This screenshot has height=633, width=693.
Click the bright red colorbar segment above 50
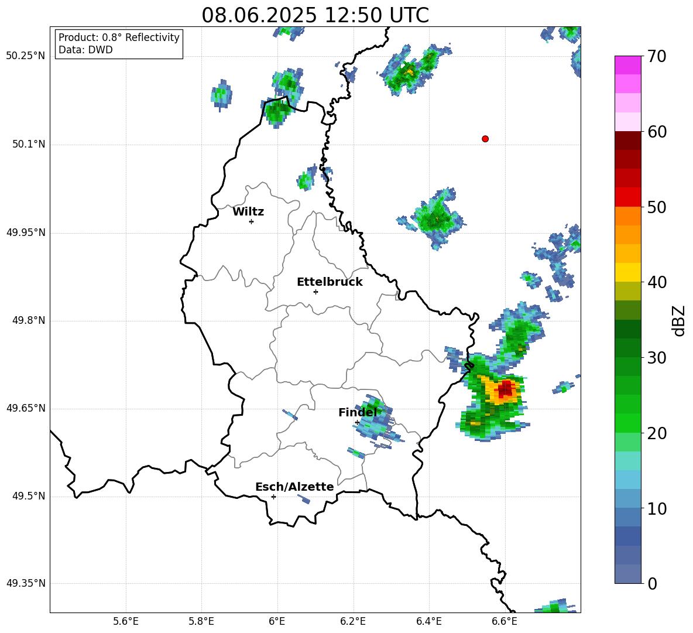627,197
